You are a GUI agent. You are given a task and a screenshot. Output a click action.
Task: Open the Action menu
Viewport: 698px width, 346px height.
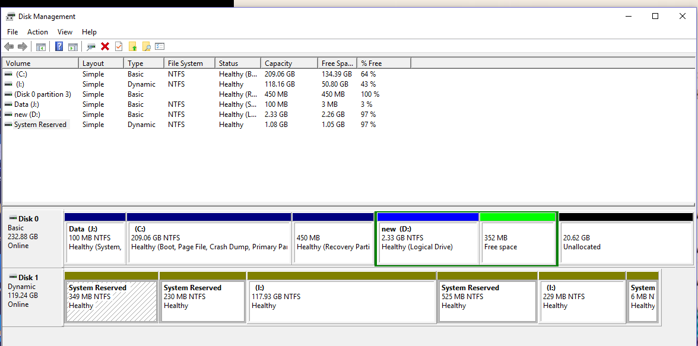click(37, 32)
